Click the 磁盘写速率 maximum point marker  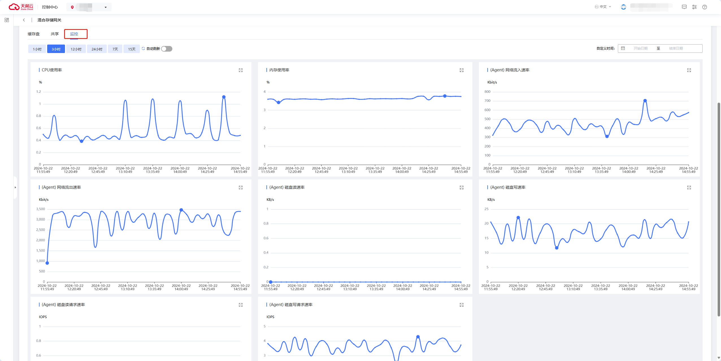[518, 218]
